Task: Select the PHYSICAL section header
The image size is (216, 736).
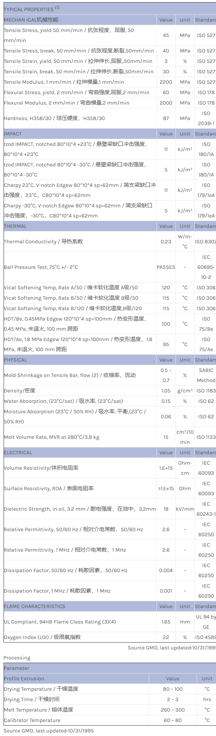Action: (x=15, y=360)
